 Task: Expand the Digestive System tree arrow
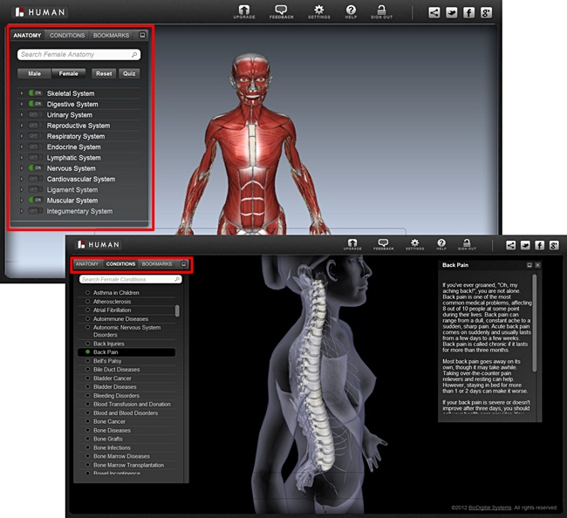pyautogui.click(x=21, y=105)
